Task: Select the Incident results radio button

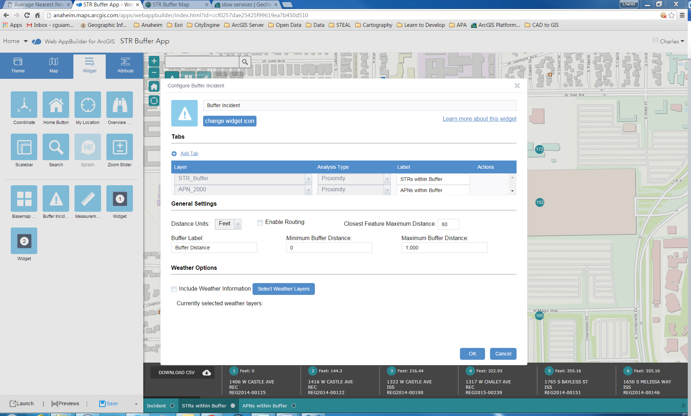Action: (172, 406)
